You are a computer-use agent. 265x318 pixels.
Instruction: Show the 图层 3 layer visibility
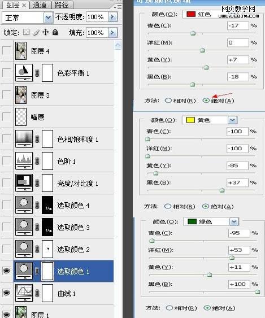[x=6, y=94]
